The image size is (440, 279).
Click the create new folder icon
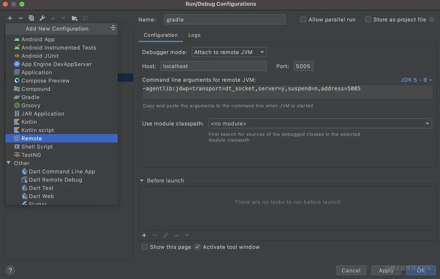tap(74, 18)
